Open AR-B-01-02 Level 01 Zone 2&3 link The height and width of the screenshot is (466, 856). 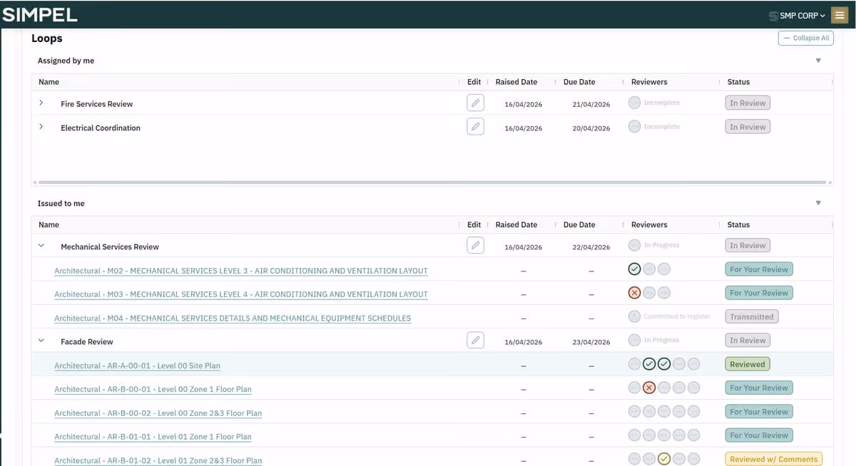158,460
